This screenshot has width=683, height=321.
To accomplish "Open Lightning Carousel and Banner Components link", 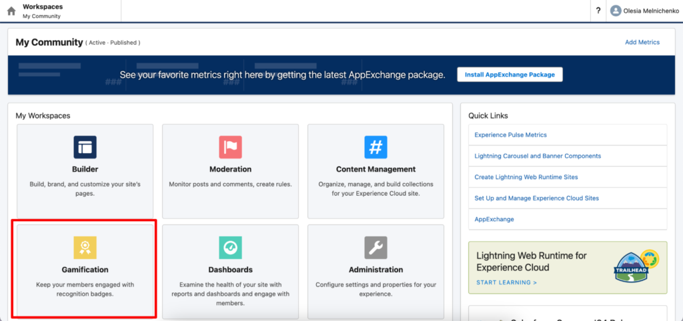I will coord(538,156).
